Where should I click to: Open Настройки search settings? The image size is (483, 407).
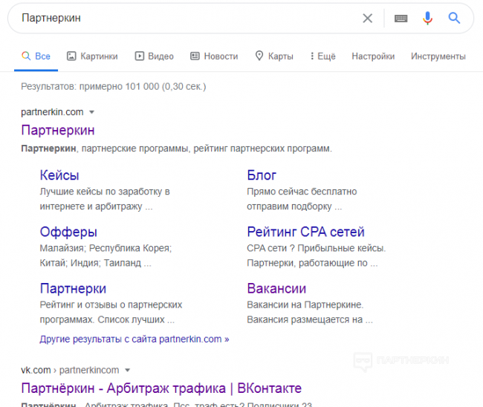[373, 56]
